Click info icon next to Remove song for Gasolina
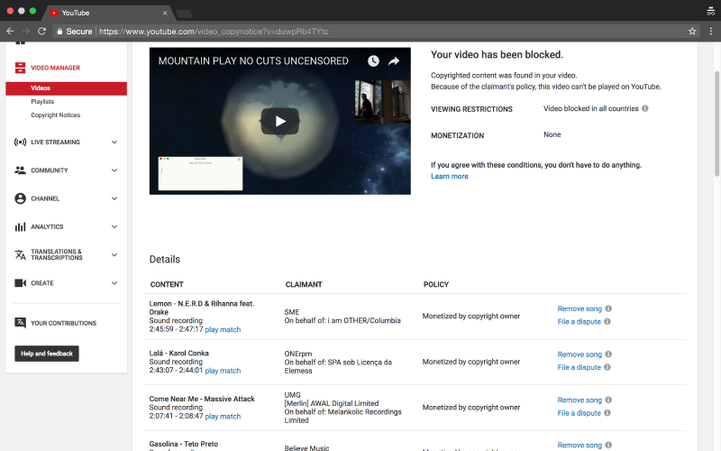Viewport: 721px width, 451px height. [x=608, y=445]
